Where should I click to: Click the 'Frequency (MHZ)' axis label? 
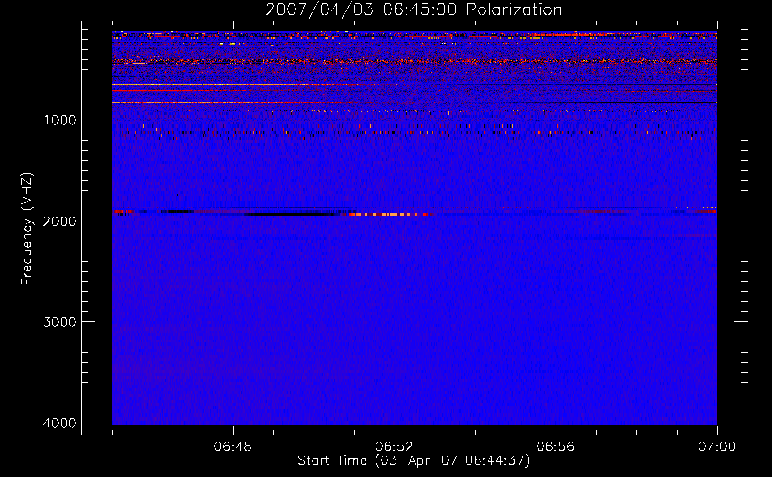tap(27, 229)
